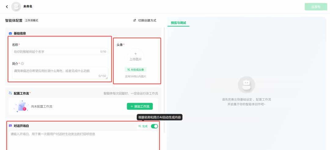Click the 基础信息 section calendar icon
Screen dimensions: 330x150
pyautogui.click(x=10, y=33)
